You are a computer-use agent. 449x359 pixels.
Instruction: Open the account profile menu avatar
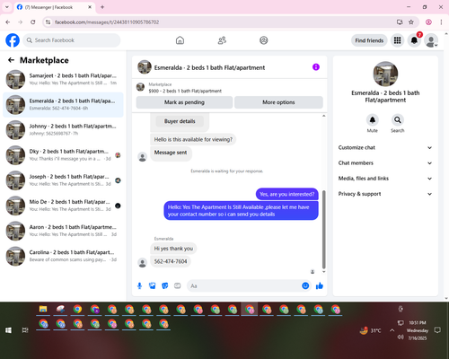[431, 40]
